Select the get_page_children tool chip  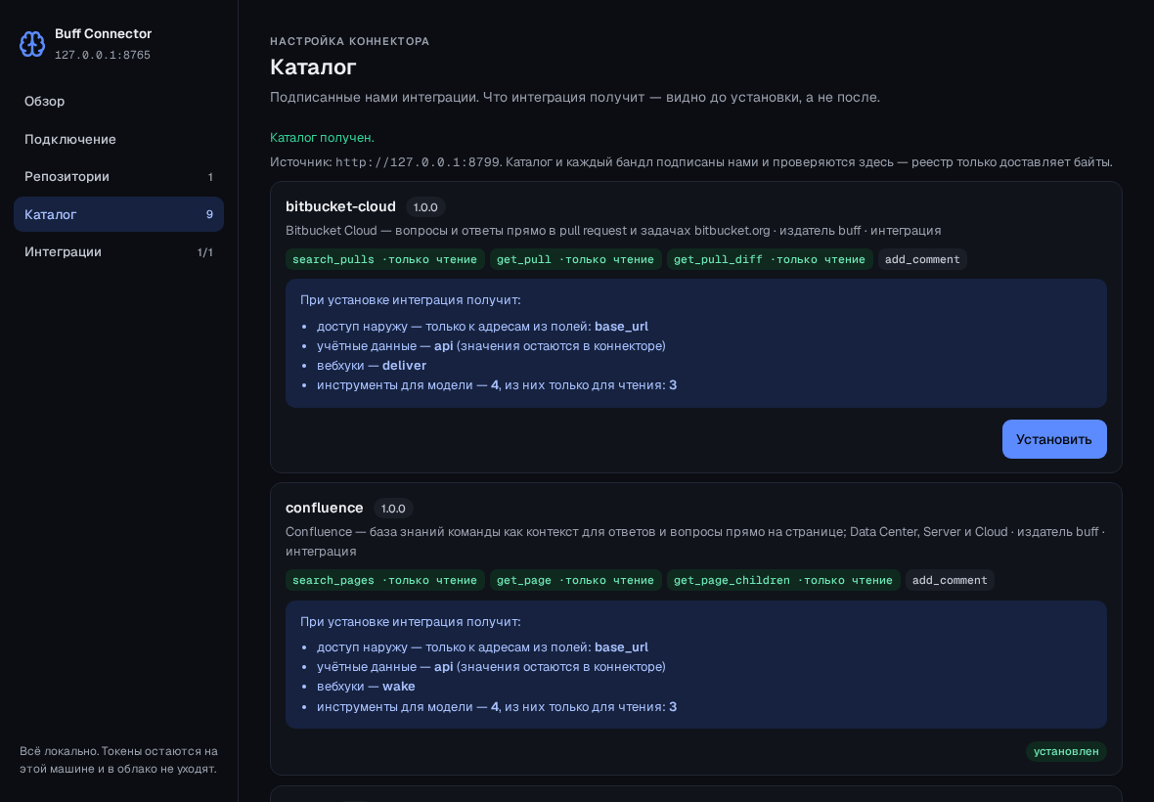[x=783, y=580]
